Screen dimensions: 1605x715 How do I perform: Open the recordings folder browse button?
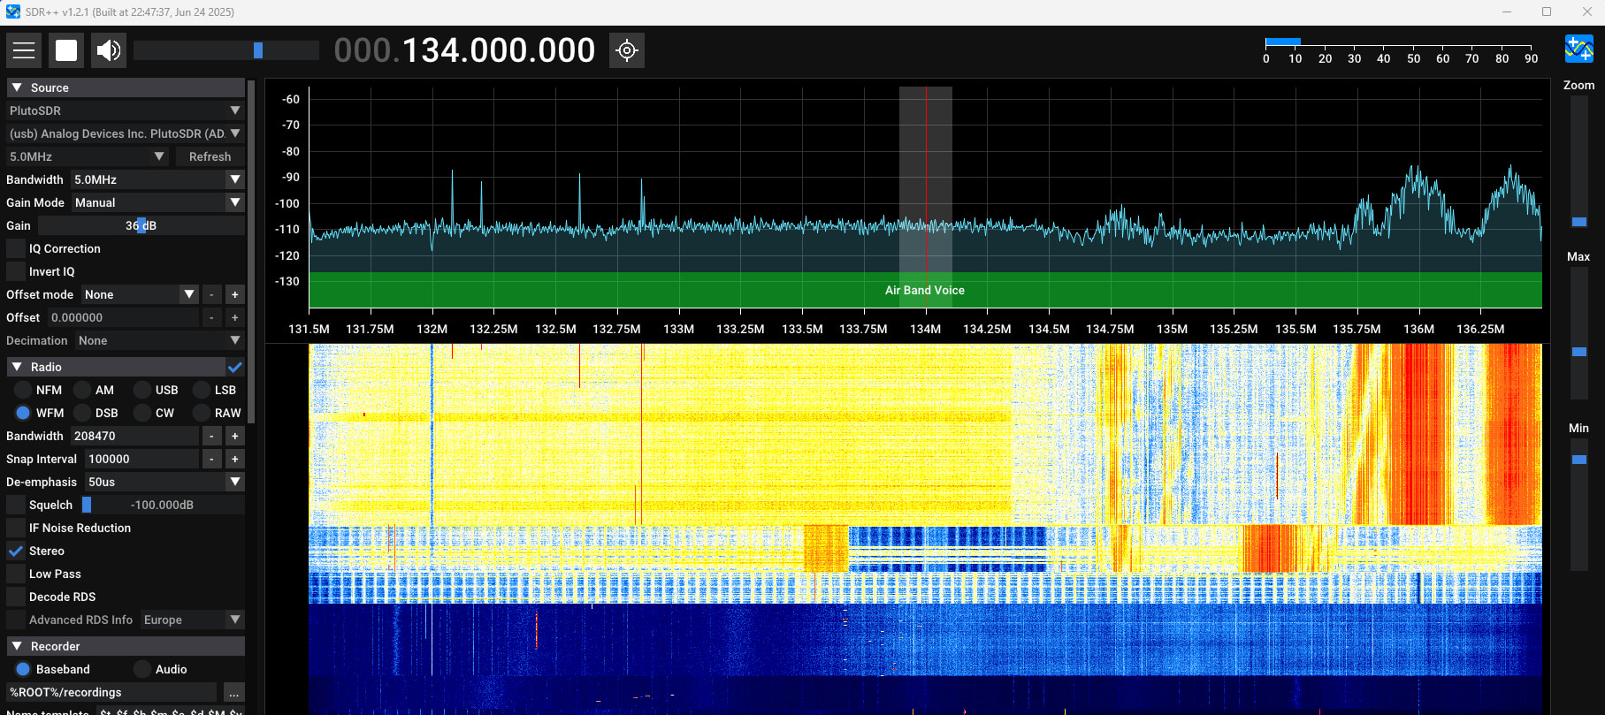[x=233, y=692]
